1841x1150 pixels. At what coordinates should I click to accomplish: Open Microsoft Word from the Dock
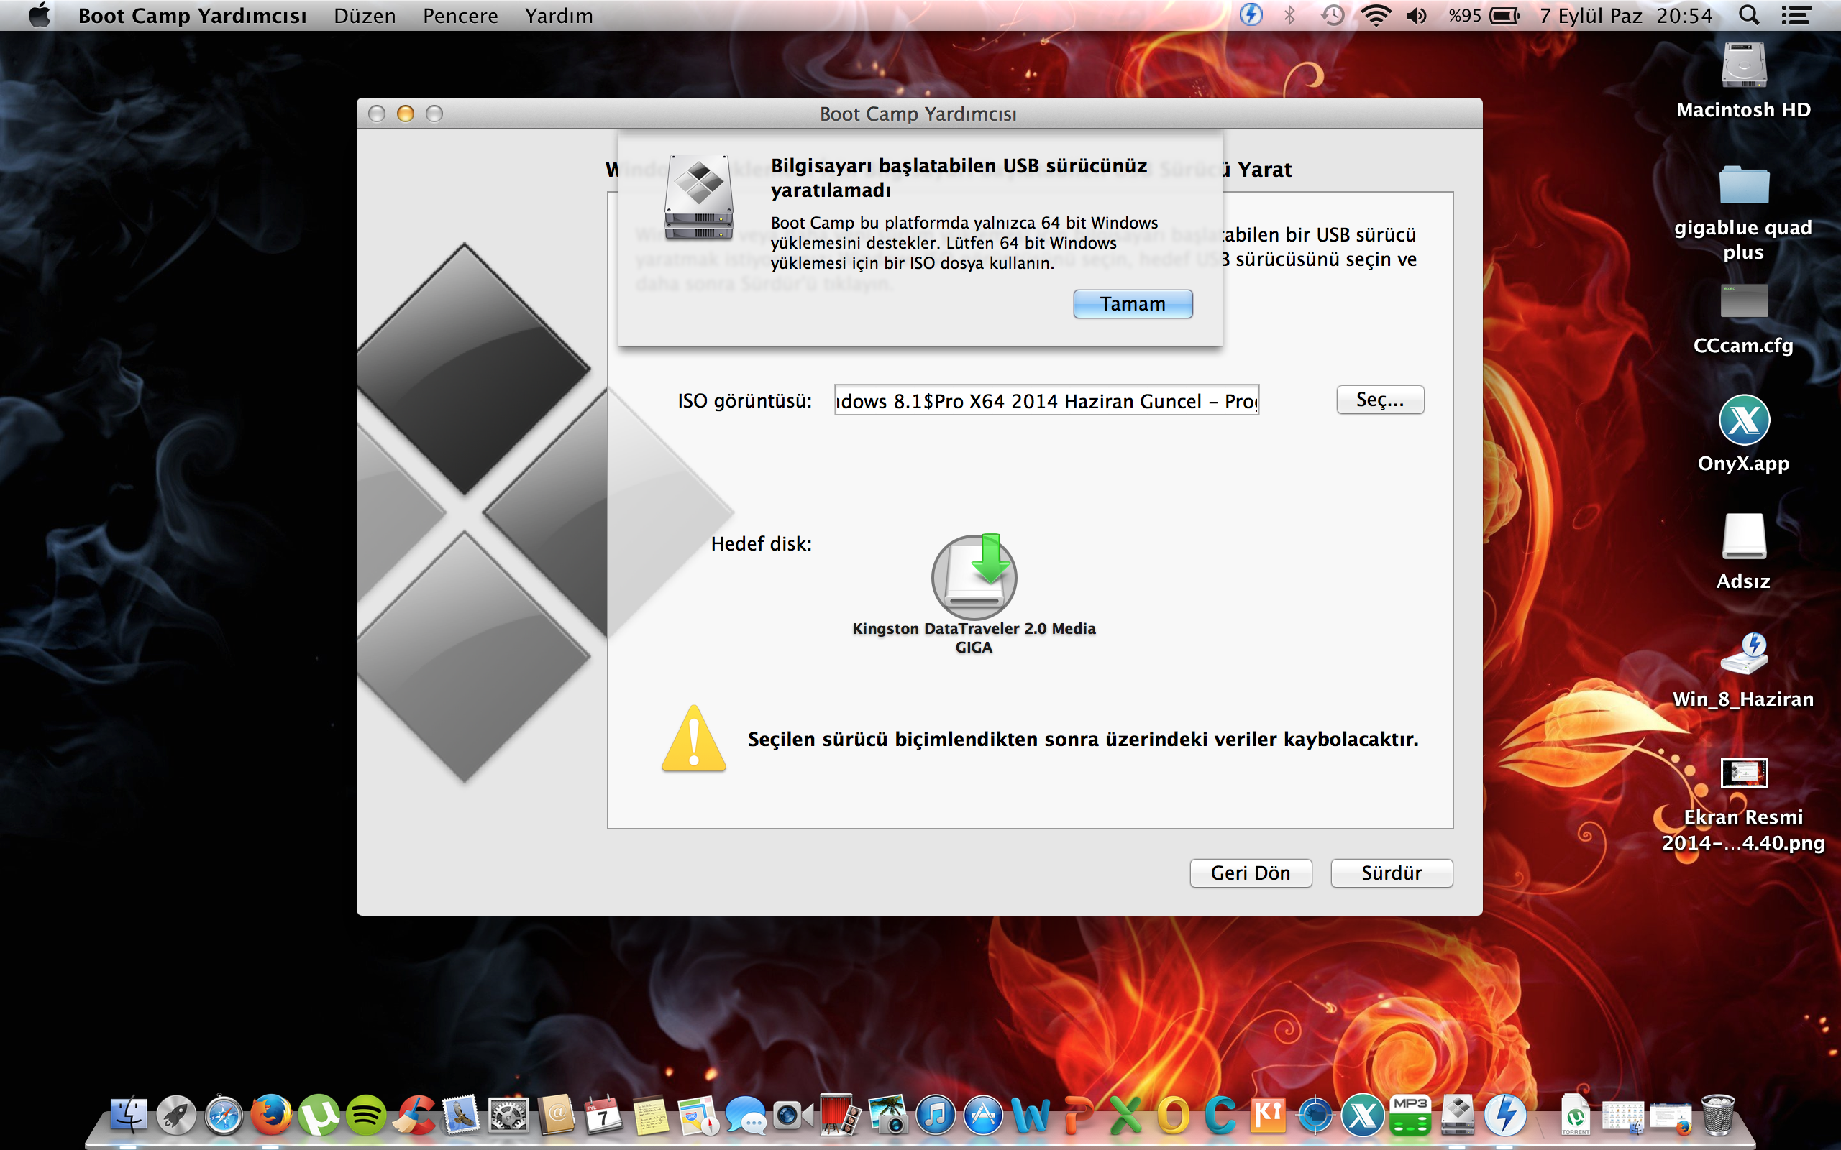pyautogui.click(x=1031, y=1115)
